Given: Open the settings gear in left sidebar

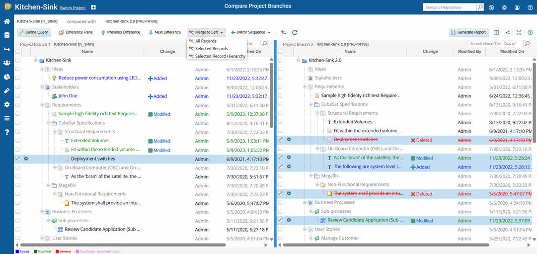Looking at the screenshot, I should (x=7, y=104).
